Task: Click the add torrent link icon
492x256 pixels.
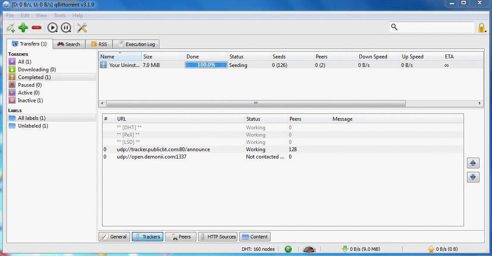Action: tap(11, 28)
